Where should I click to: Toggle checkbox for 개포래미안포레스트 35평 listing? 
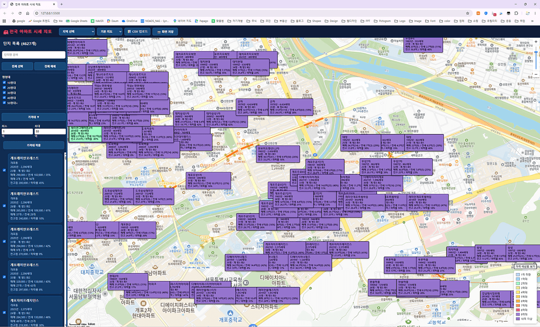pos(4,277)
